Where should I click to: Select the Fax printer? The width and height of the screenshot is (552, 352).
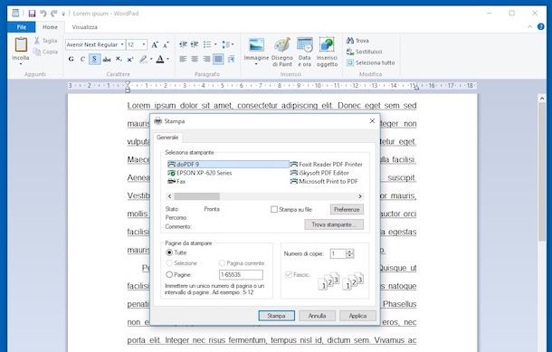pyautogui.click(x=176, y=181)
